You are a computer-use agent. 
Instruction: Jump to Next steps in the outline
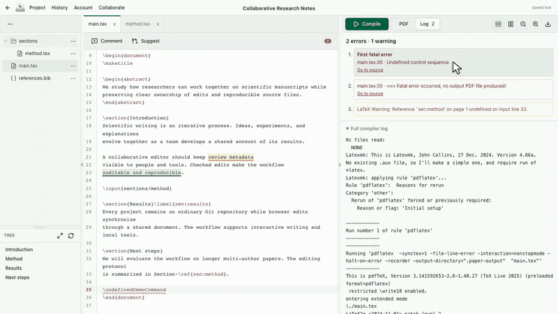point(17,277)
